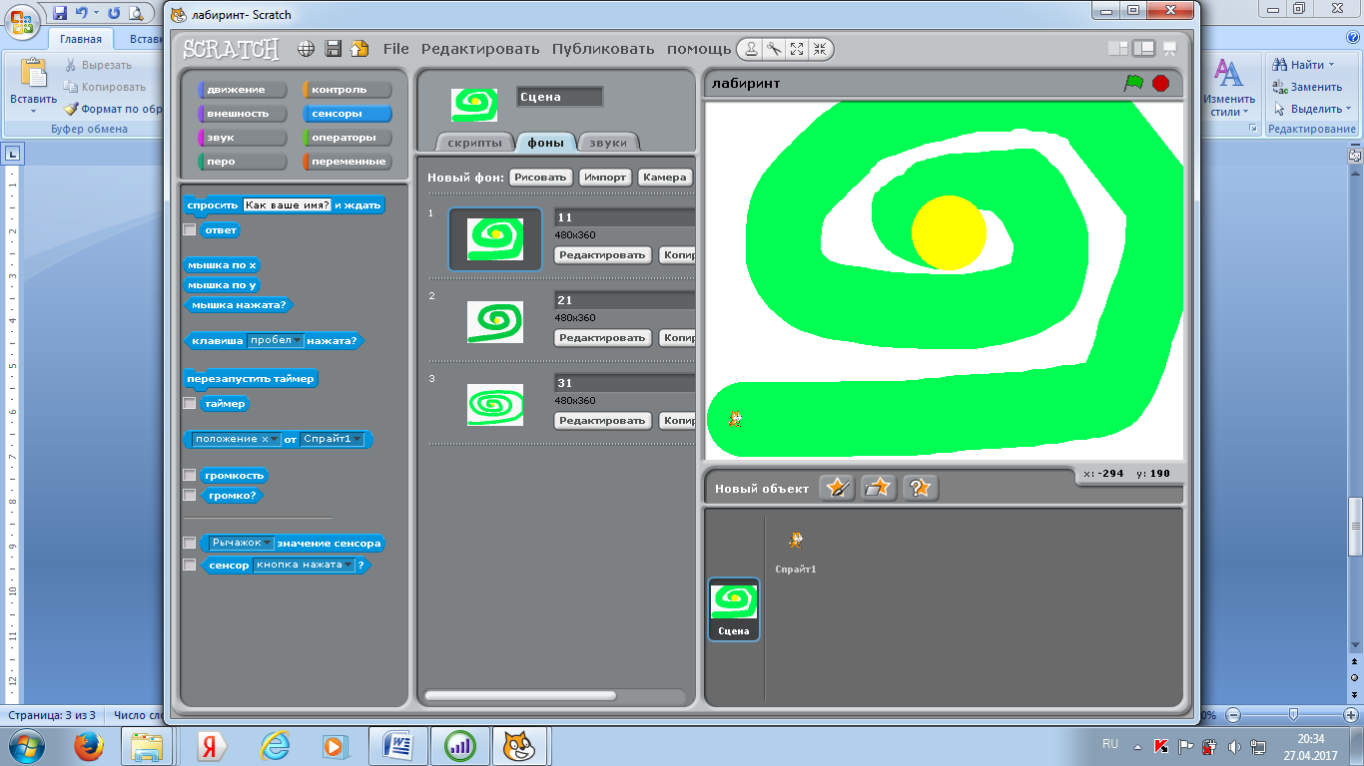Click the horizontal scrollbar under backgrounds list

point(520,695)
